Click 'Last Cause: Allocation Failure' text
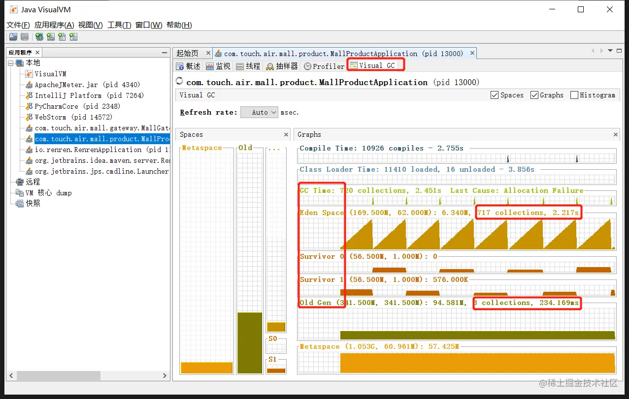Viewport: 629px width, 399px height. click(517, 190)
